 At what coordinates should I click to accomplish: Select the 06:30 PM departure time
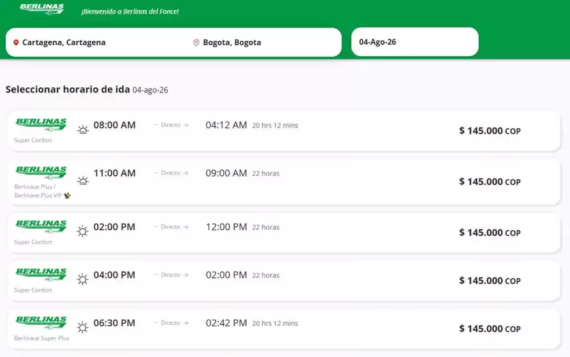[x=114, y=323]
